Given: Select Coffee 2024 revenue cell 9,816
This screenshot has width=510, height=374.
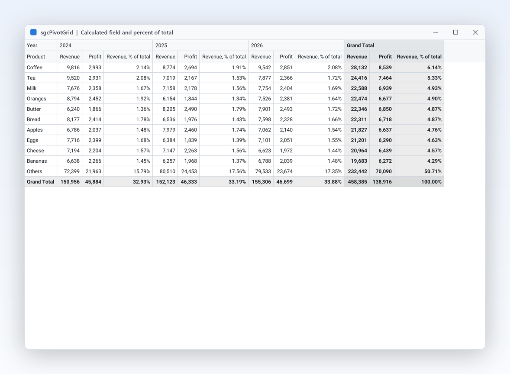Looking at the screenshot, I should click(x=70, y=68).
